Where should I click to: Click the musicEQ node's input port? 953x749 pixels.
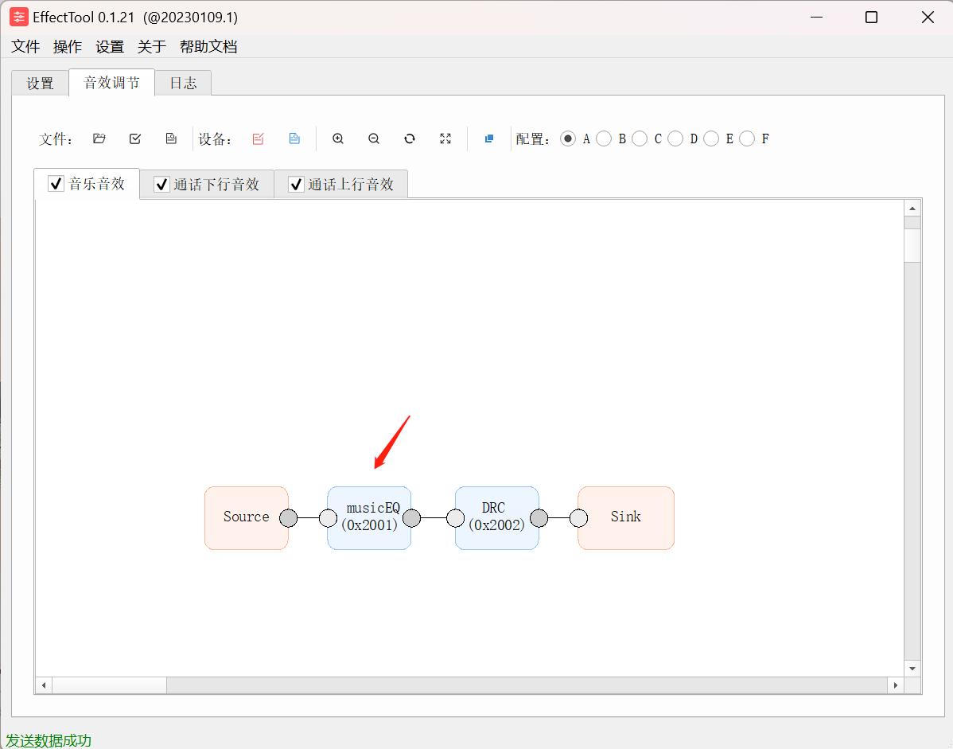(x=329, y=518)
